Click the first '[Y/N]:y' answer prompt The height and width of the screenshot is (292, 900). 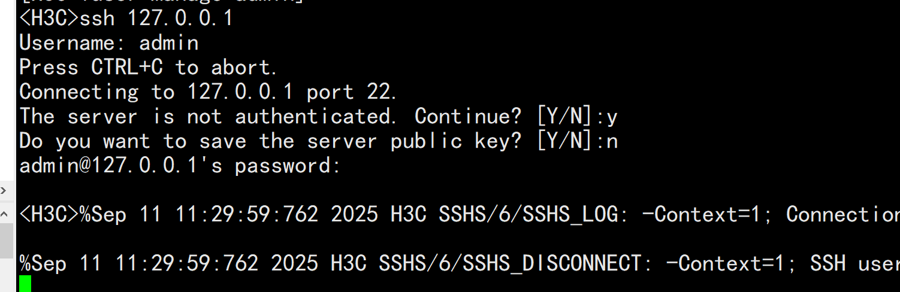pos(576,116)
